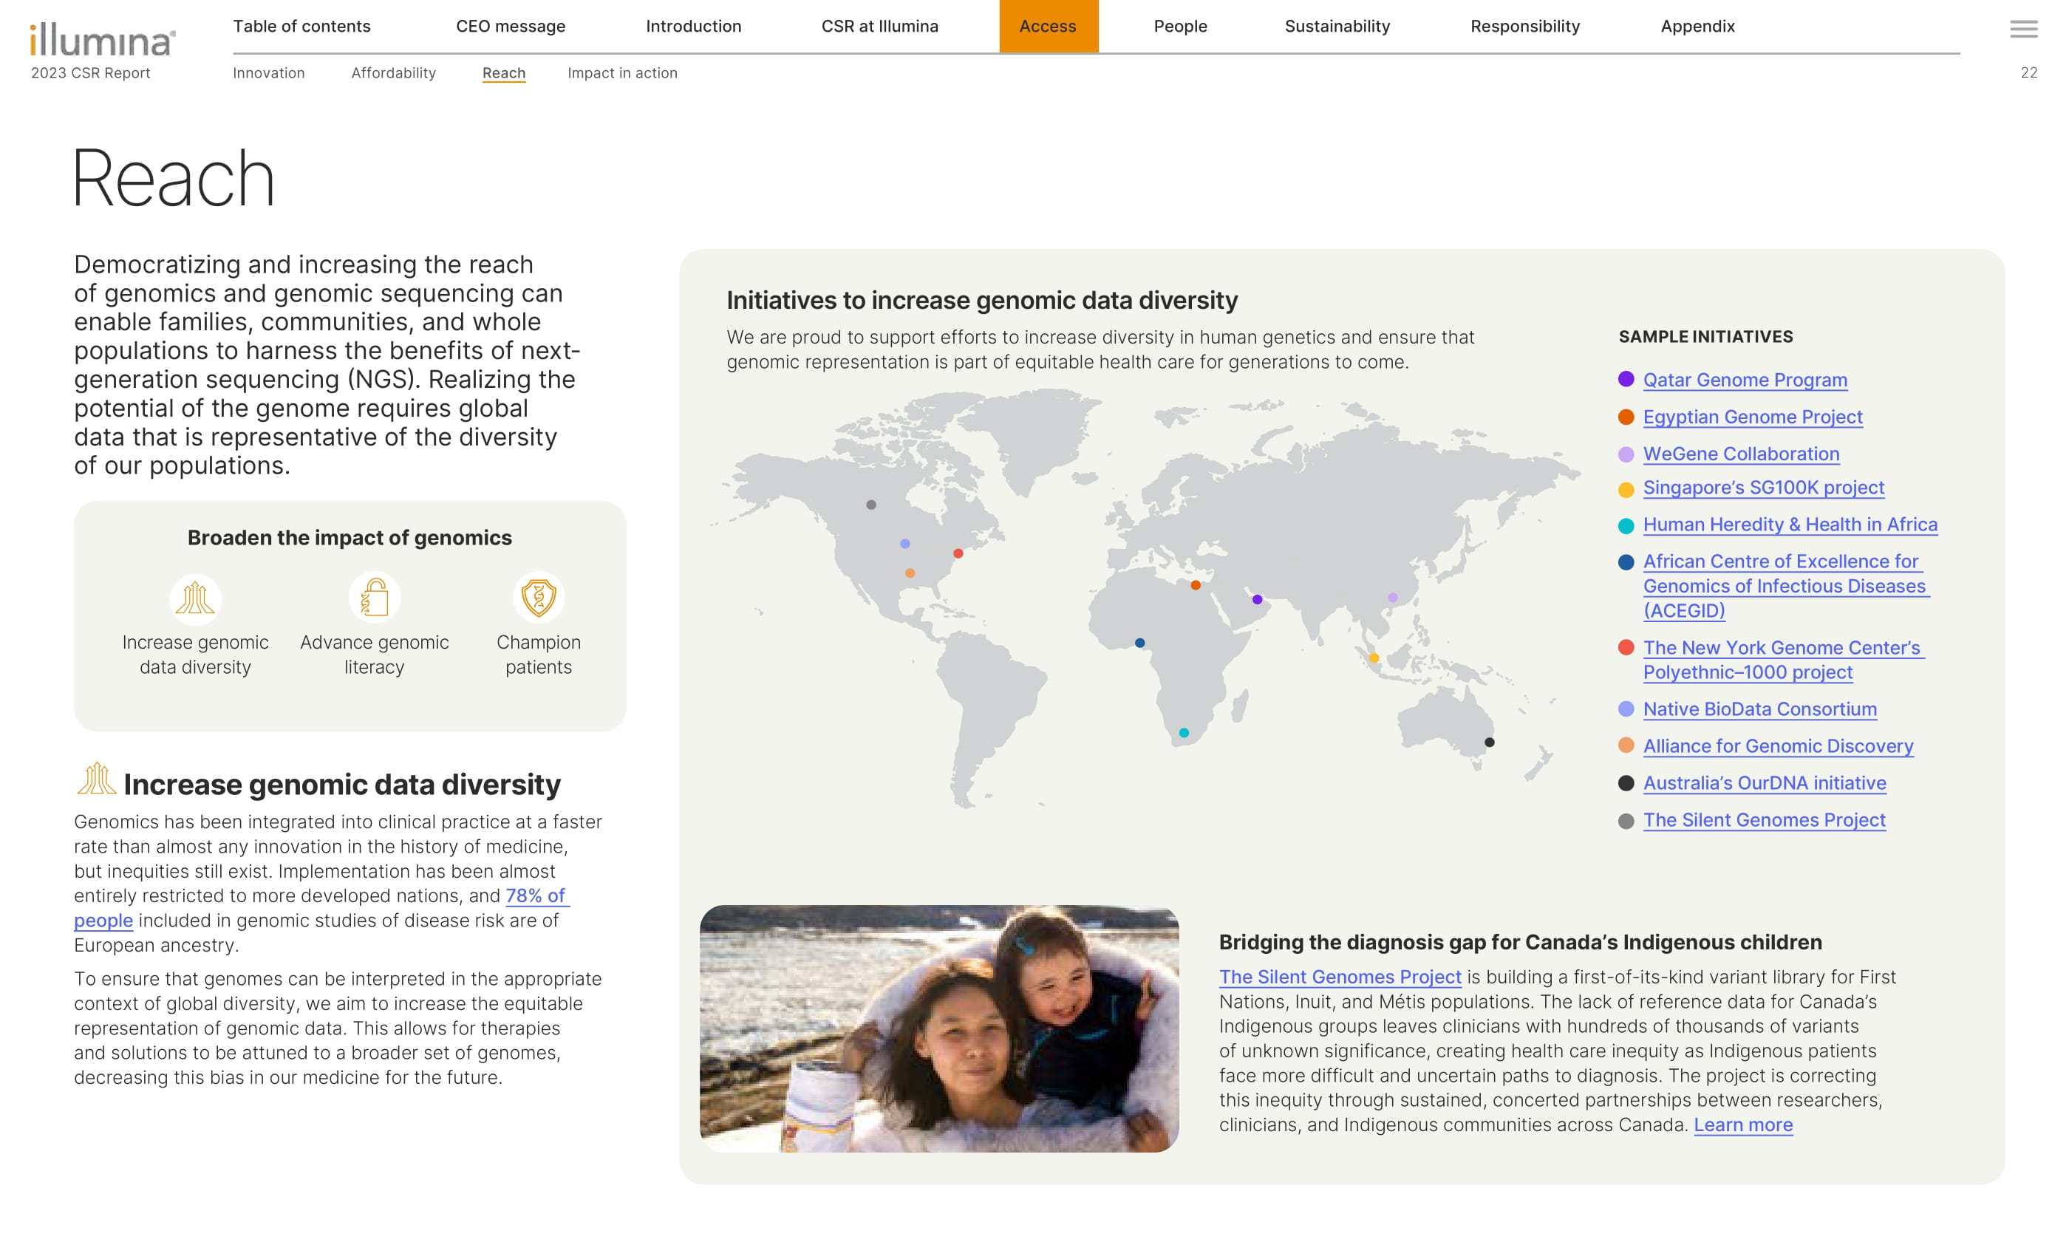This screenshot has height=1256, width=2069.
Task: Click the orange Egypt dot on map
Action: (1196, 585)
